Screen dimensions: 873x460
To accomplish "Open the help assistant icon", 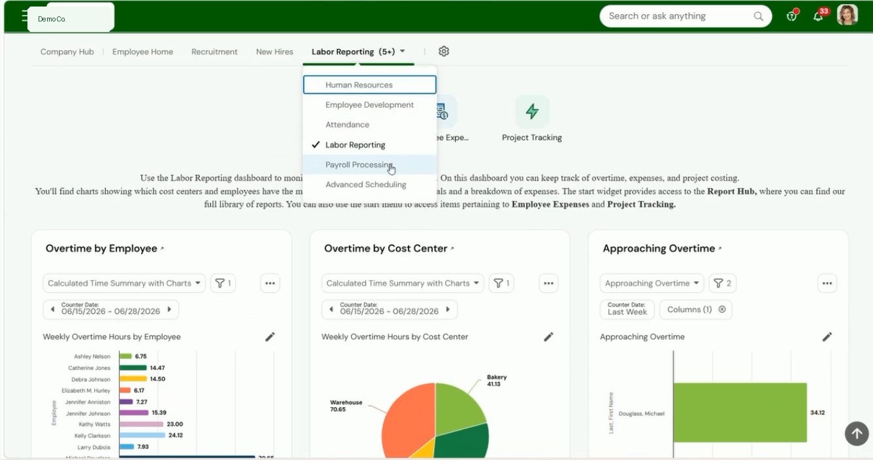I will 792,16.
